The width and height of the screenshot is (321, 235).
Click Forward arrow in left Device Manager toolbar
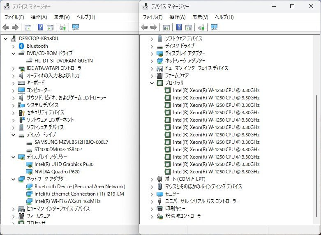15,27
